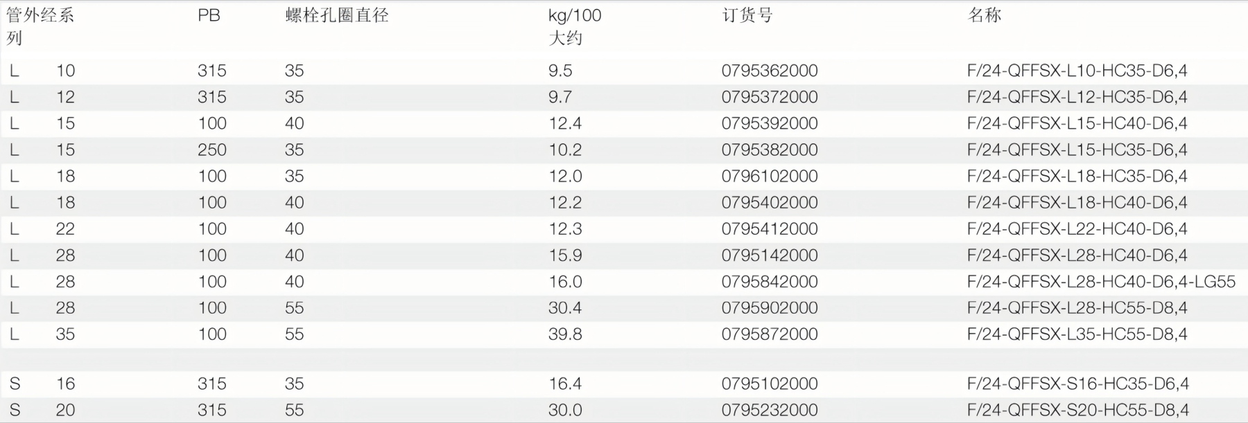Click part name F/24-QFFSX-S16-HC35-D6,4

[x=1077, y=384]
